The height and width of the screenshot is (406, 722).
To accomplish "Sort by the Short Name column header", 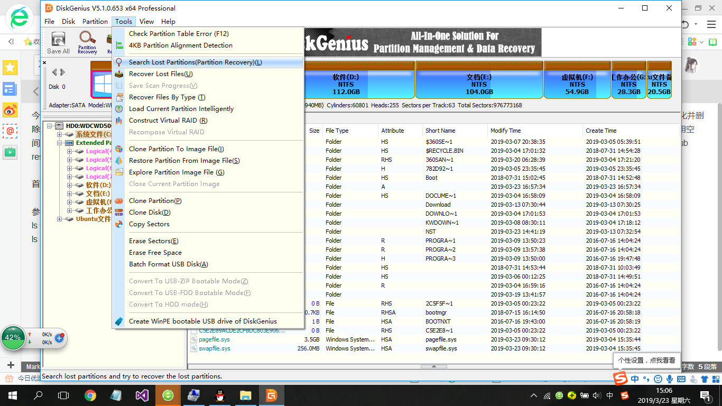I will click(455, 131).
